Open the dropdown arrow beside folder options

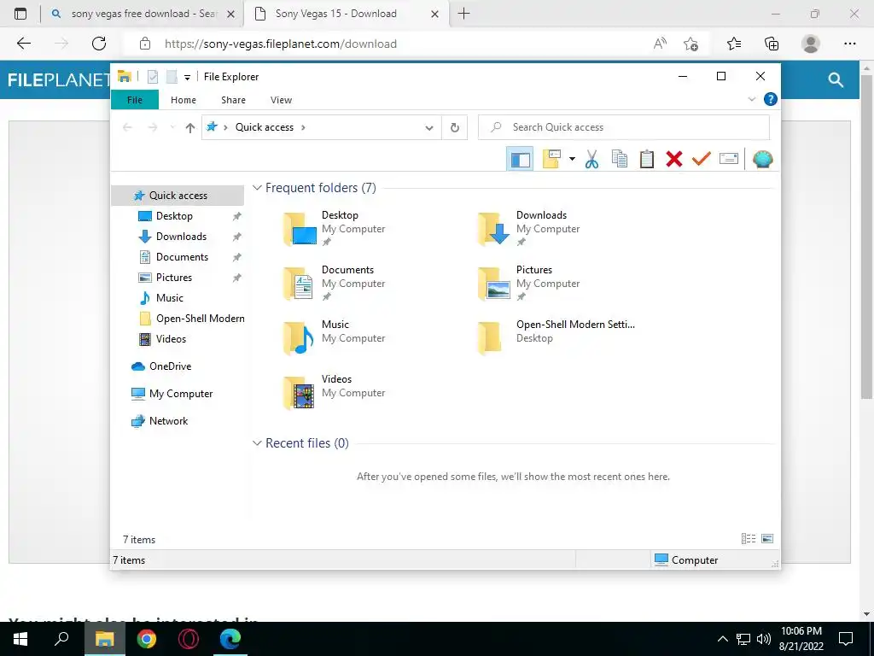click(x=572, y=160)
